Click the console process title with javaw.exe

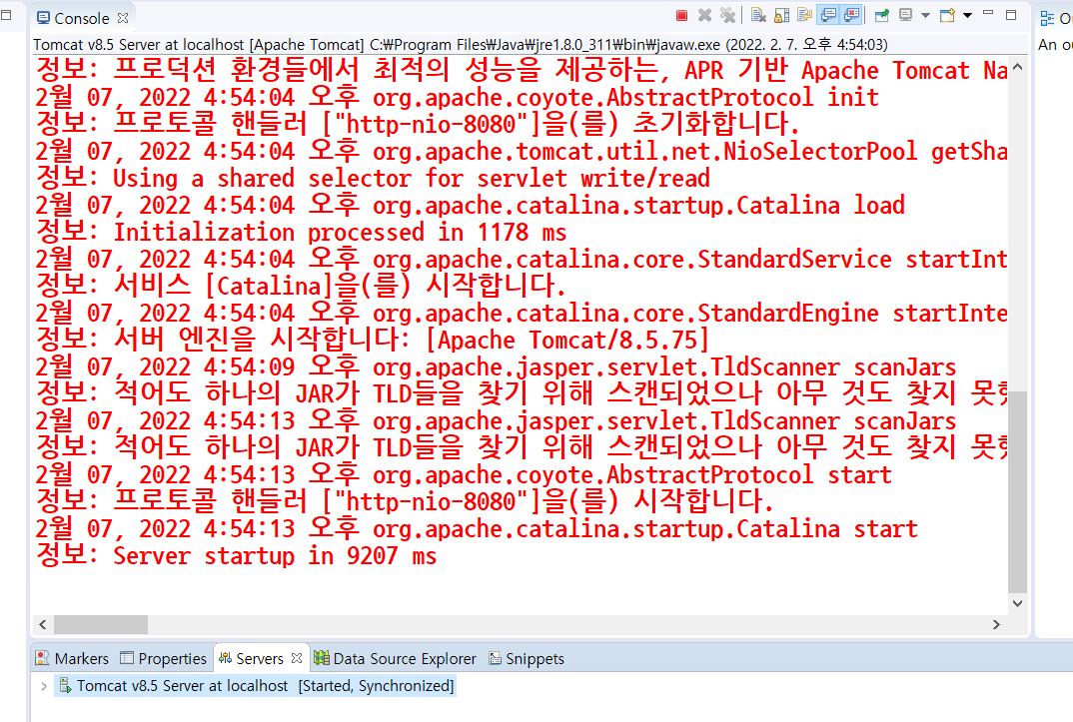(461, 45)
